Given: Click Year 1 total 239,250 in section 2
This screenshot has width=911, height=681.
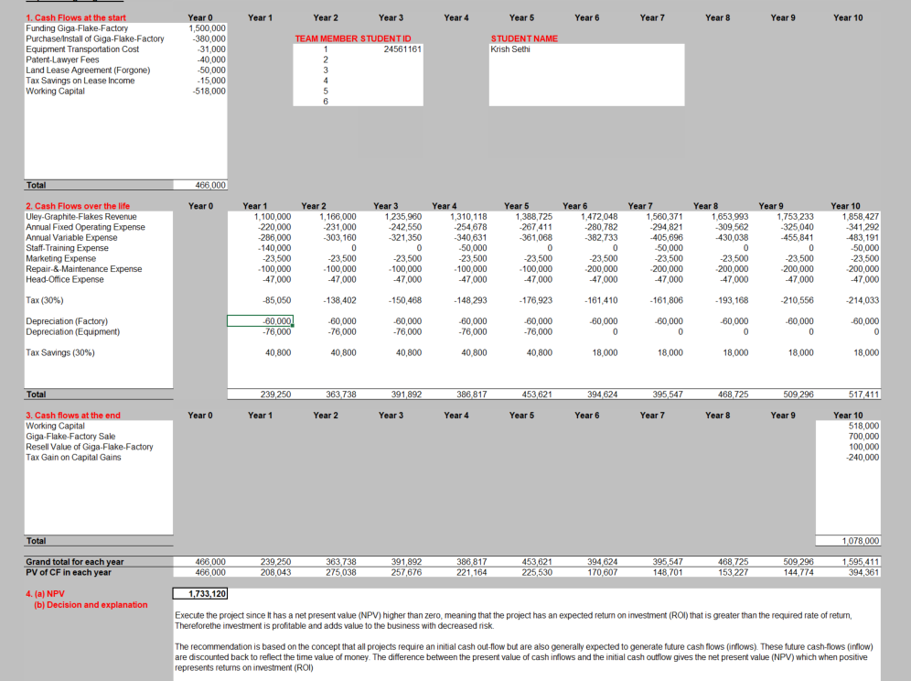Looking at the screenshot, I should click(275, 395).
